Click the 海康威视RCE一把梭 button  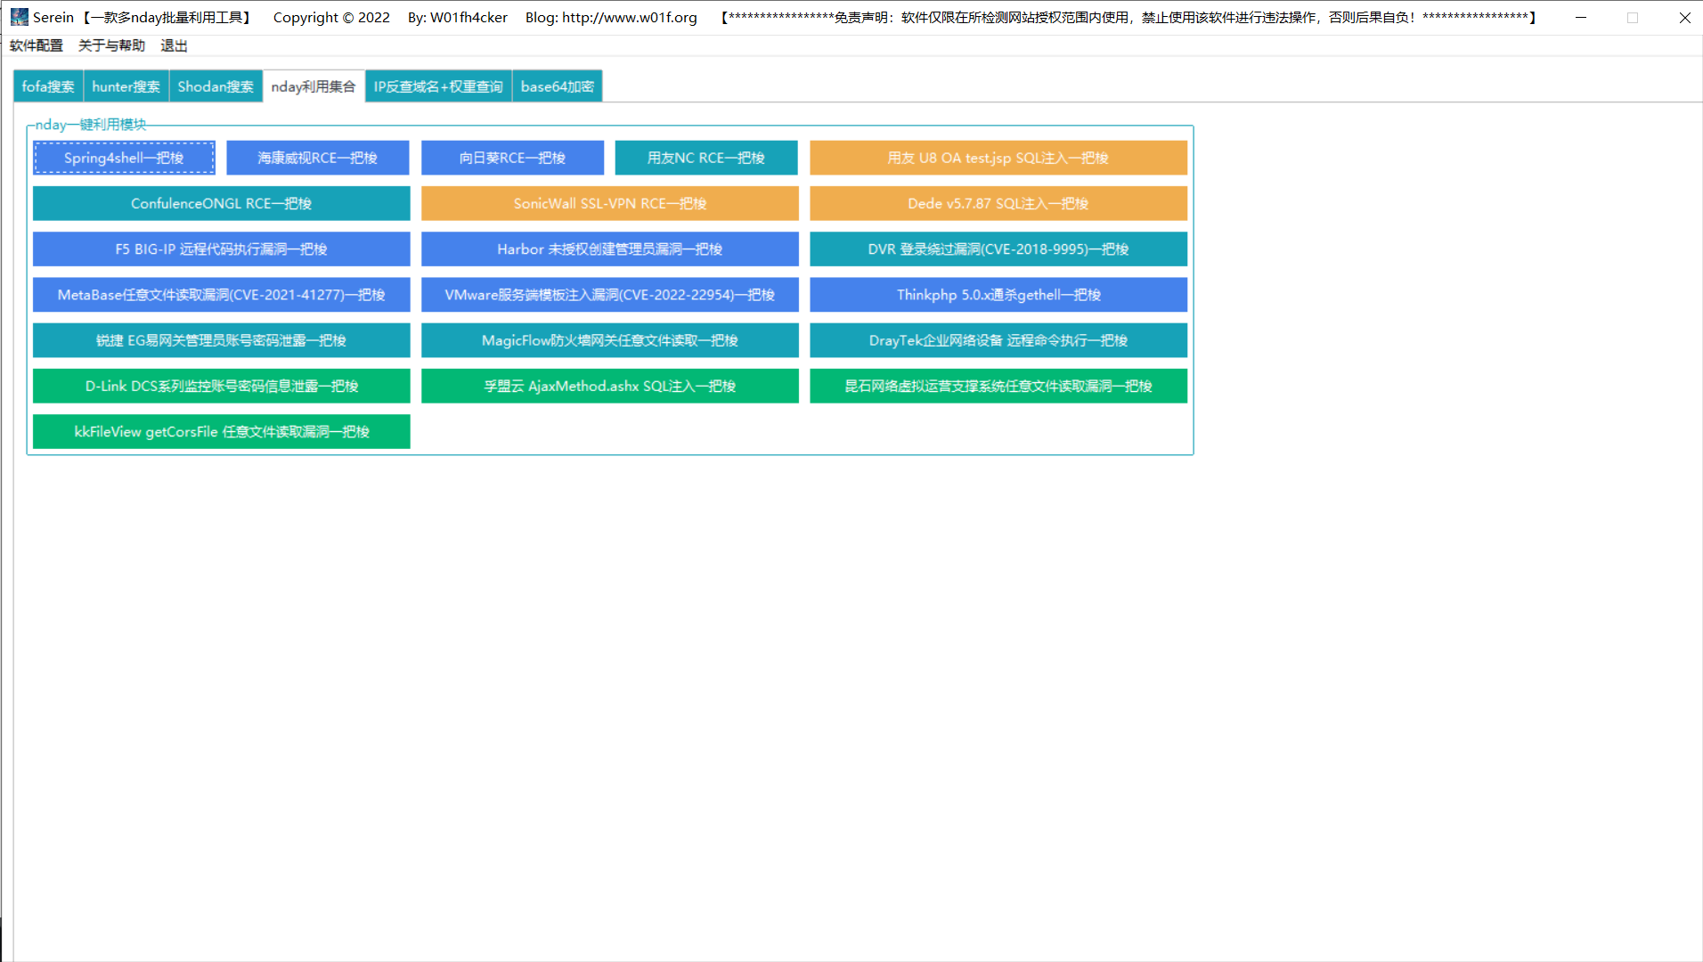click(318, 158)
